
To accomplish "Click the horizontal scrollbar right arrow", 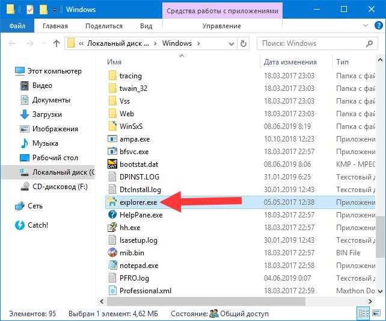I will click(370, 301).
